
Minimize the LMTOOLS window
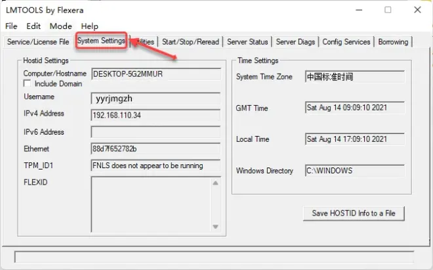[359, 10]
